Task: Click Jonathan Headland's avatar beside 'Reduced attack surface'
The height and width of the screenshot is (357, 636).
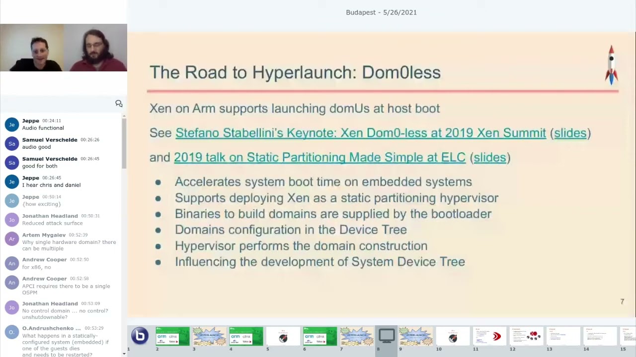Action: pos(12,220)
